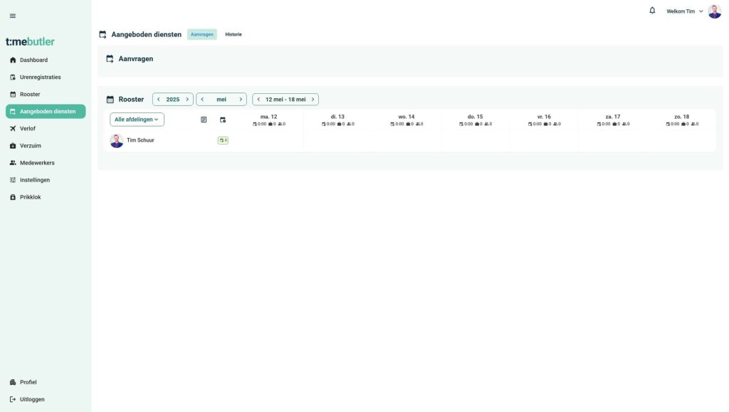Click the Uitloggen exit icon

[13, 399]
